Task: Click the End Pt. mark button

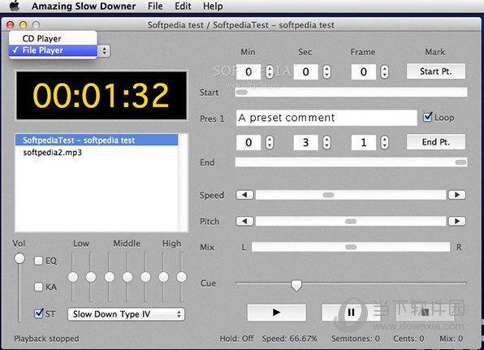Action: click(x=436, y=142)
